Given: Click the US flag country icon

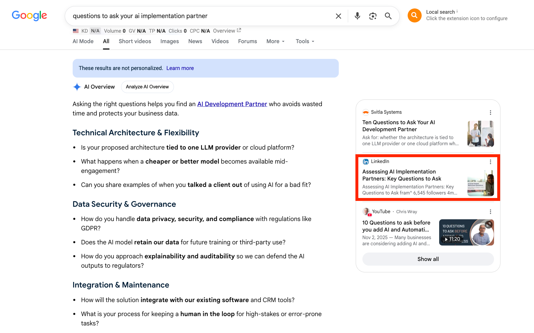Looking at the screenshot, I should [x=76, y=31].
